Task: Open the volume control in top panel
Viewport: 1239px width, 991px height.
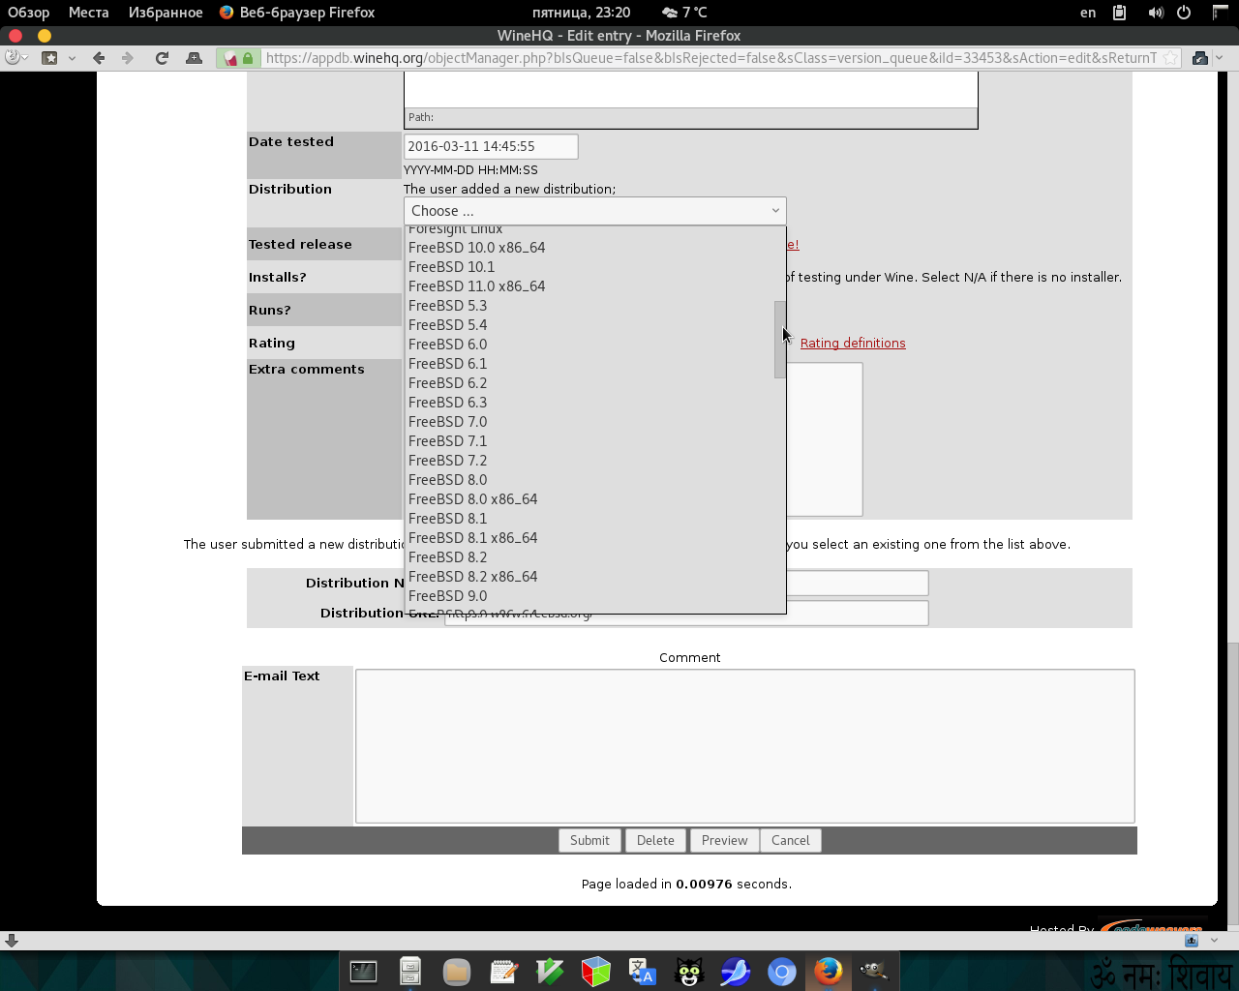Action: click(1156, 13)
